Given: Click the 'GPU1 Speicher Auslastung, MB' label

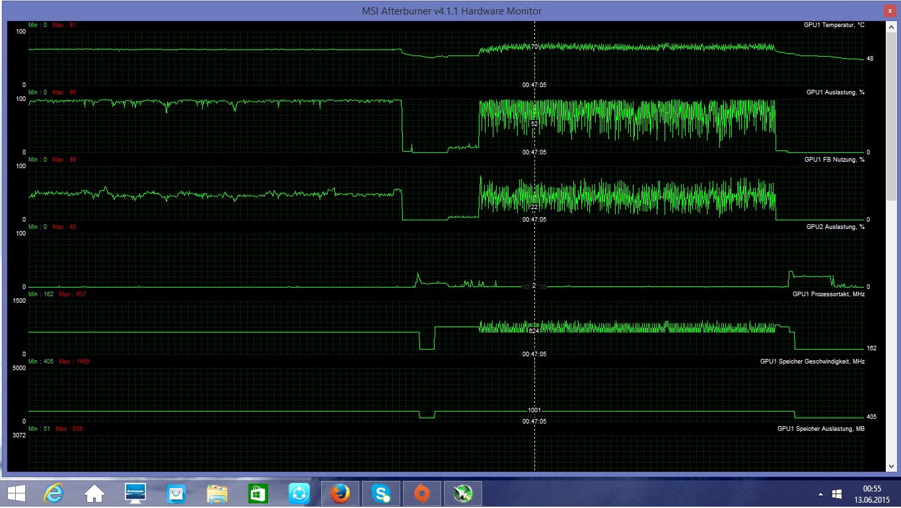Looking at the screenshot, I should coord(821,429).
